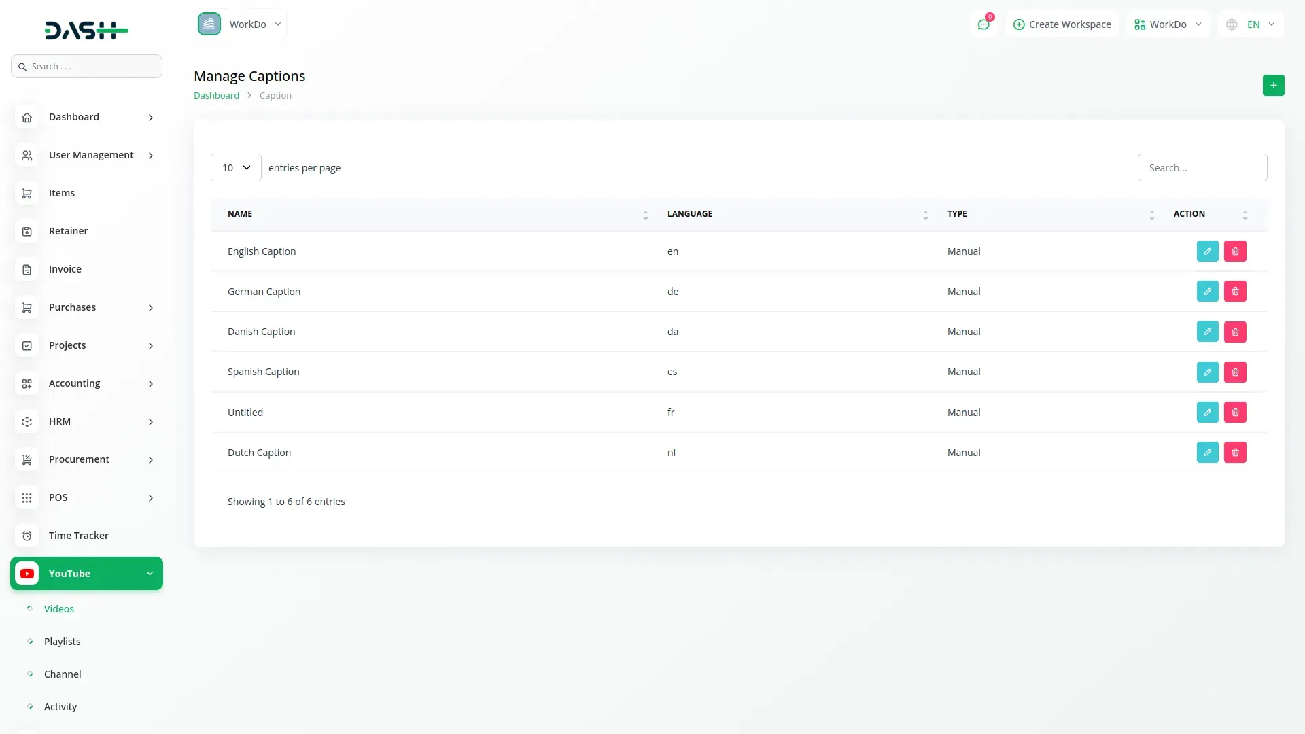Open the edit pencil for Spanish Caption
The height and width of the screenshot is (734, 1305).
(x=1207, y=372)
